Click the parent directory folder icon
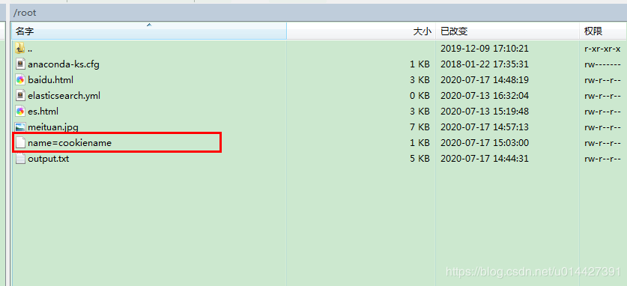Image resolution: width=627 pixels, height=286 pixels. point(20,49)
